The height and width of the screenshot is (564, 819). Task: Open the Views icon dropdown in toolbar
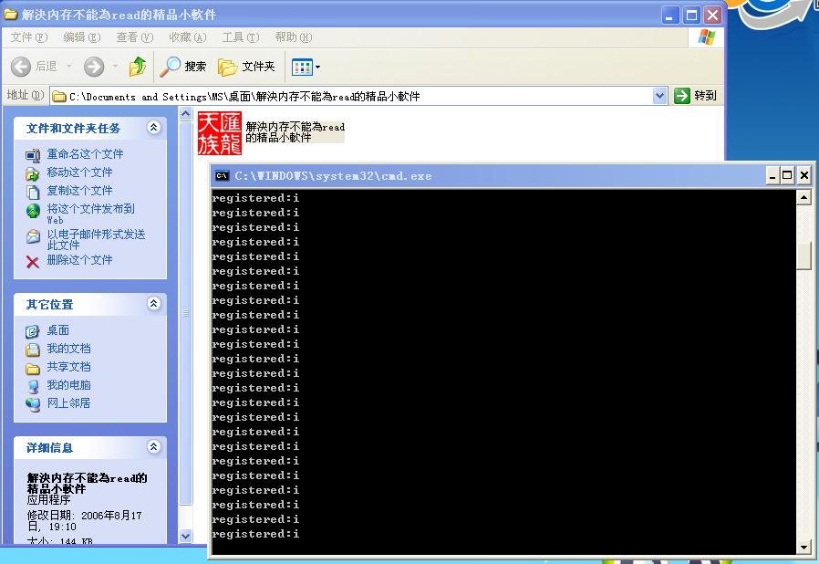pyautogui.click(x=306, y=67)
